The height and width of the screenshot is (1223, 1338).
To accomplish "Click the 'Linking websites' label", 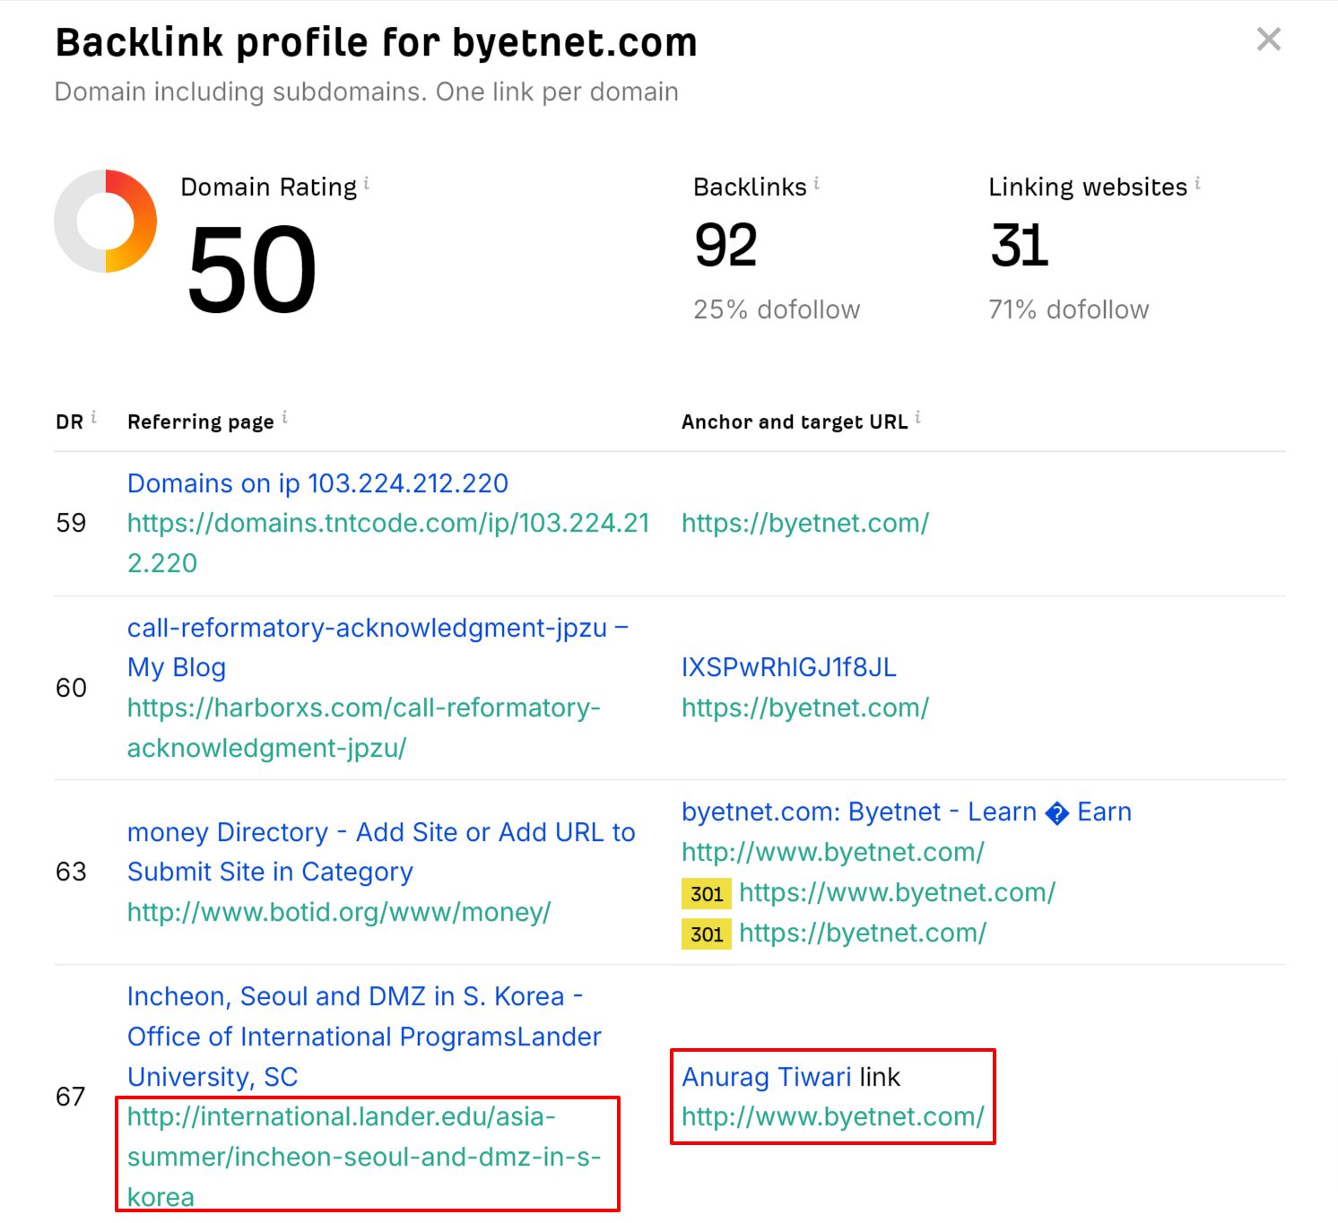I will coord(1088,186).
